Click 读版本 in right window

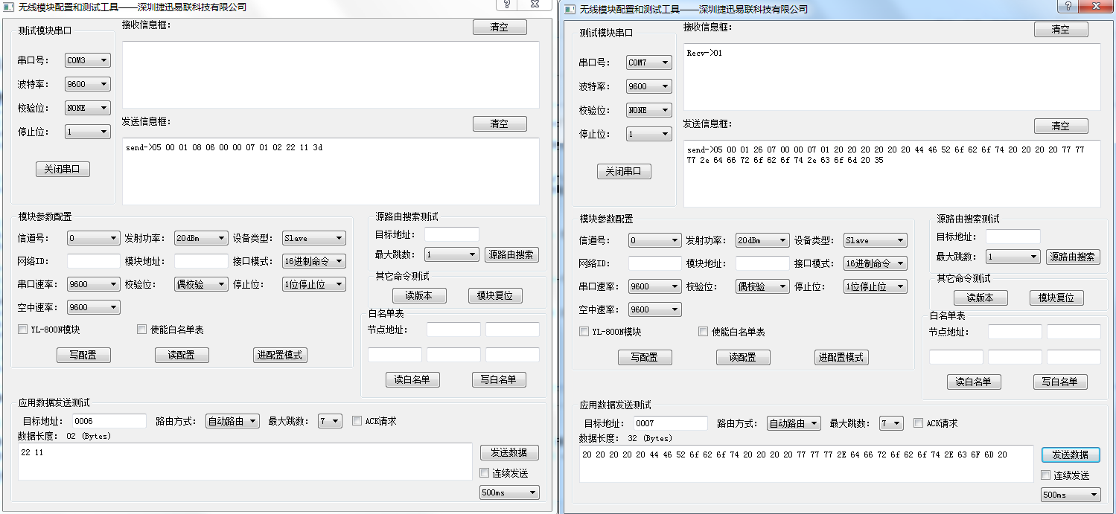(981, 298)
